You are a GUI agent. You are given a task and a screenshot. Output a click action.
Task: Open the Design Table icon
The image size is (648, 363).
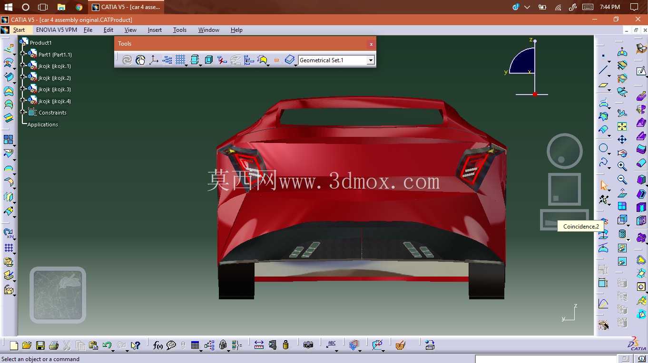(x=195, y=345)
